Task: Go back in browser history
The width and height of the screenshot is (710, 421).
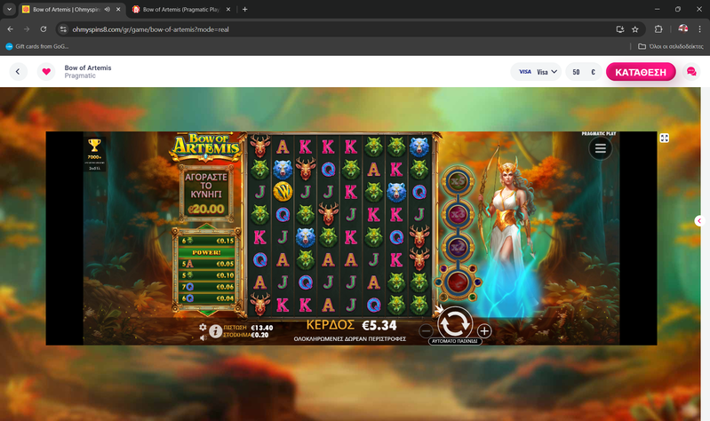Action: [10, 29]
